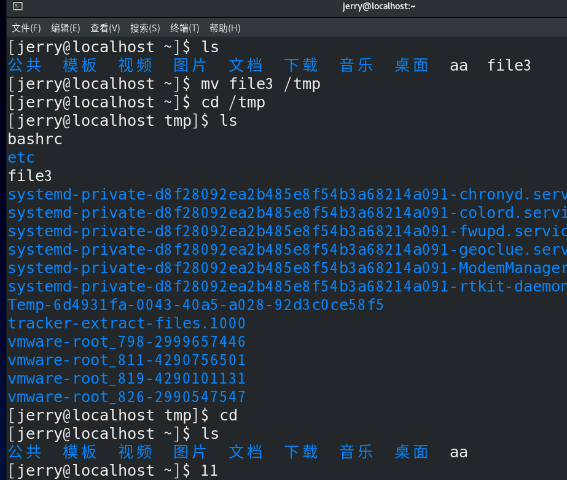Click 'vmware-root_811-4290756501' entry
The width and height of the screenshot is (567, 480).
click(x=127, y=360)
